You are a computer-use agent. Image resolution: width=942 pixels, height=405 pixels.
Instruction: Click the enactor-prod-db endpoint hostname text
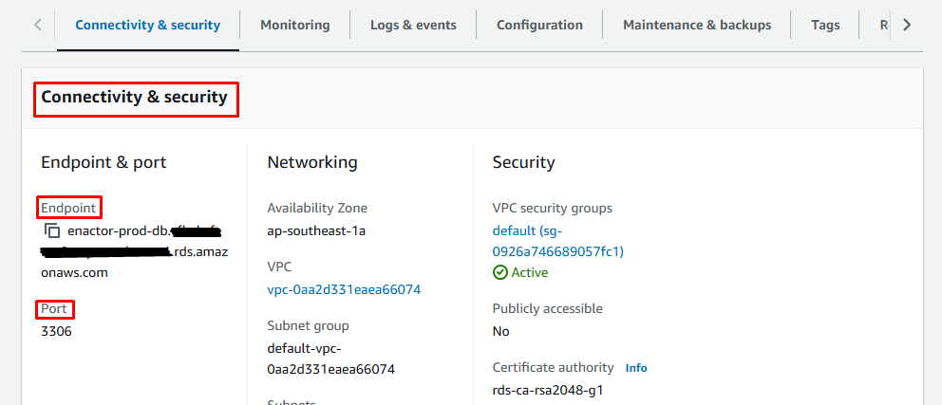click(118, 230)
